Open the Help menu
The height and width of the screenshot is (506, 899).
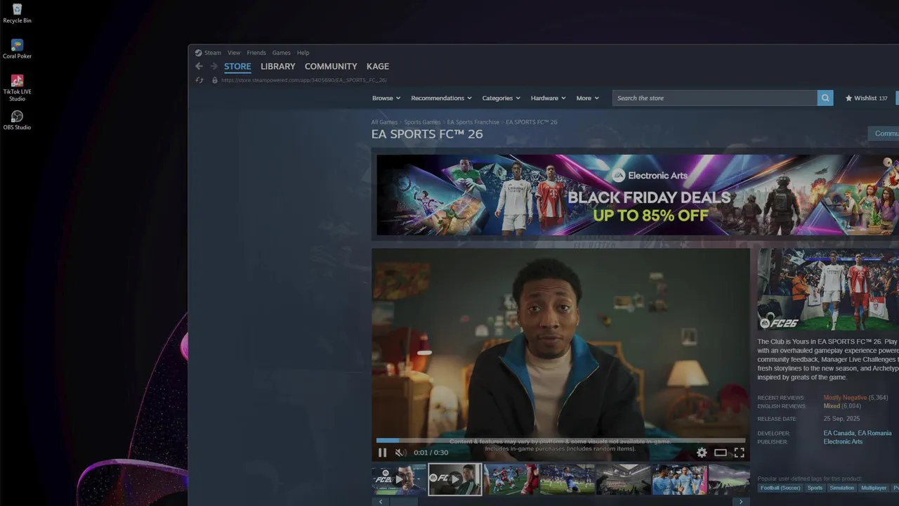(303, 53)
